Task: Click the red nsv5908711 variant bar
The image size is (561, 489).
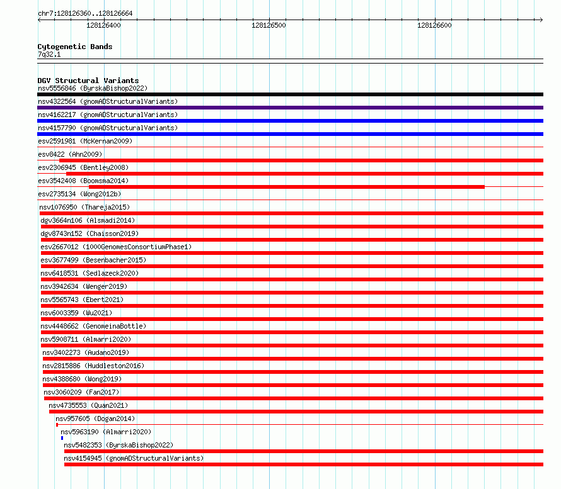Action: (x=292, y=346)
